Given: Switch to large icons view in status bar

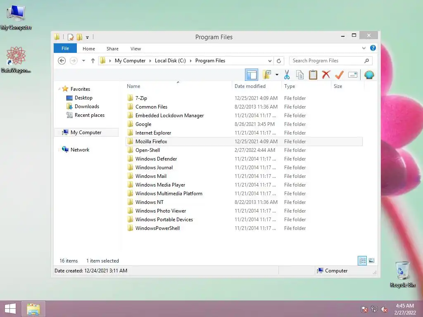Looking at the screenshot, I should [371, 261].
